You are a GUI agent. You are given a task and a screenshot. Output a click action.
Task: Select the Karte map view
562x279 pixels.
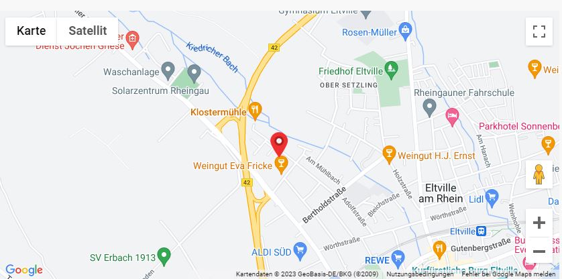tap(31, 31)
